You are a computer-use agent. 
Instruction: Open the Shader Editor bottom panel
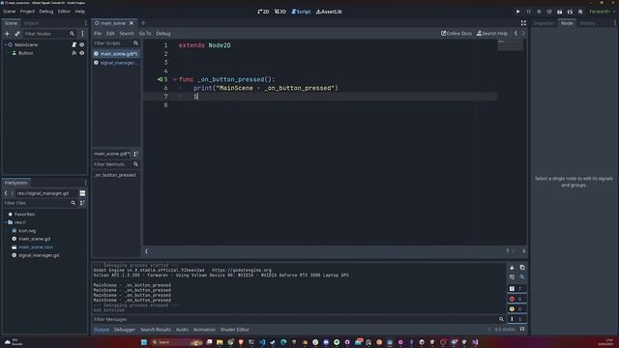click(x=234, y=330)
